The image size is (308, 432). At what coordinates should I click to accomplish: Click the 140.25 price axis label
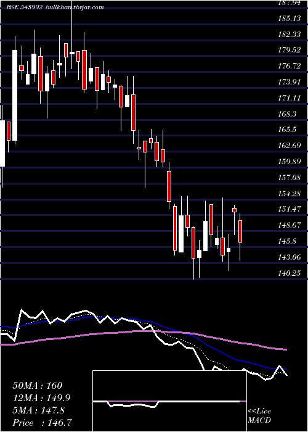[x=289, y=273]
